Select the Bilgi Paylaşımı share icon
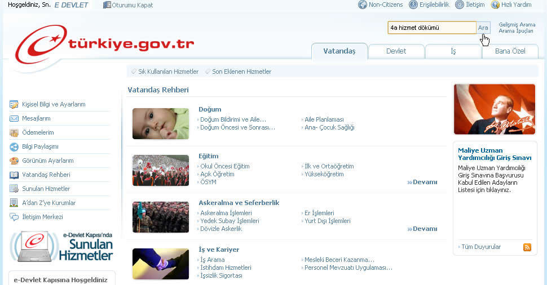 pyautogui.click(x=14, y=146)
